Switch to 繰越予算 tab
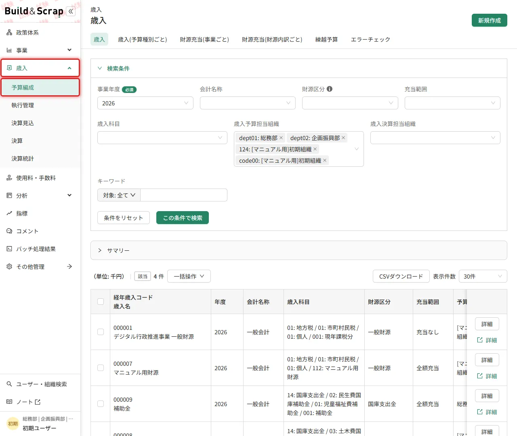 point(327,40)
